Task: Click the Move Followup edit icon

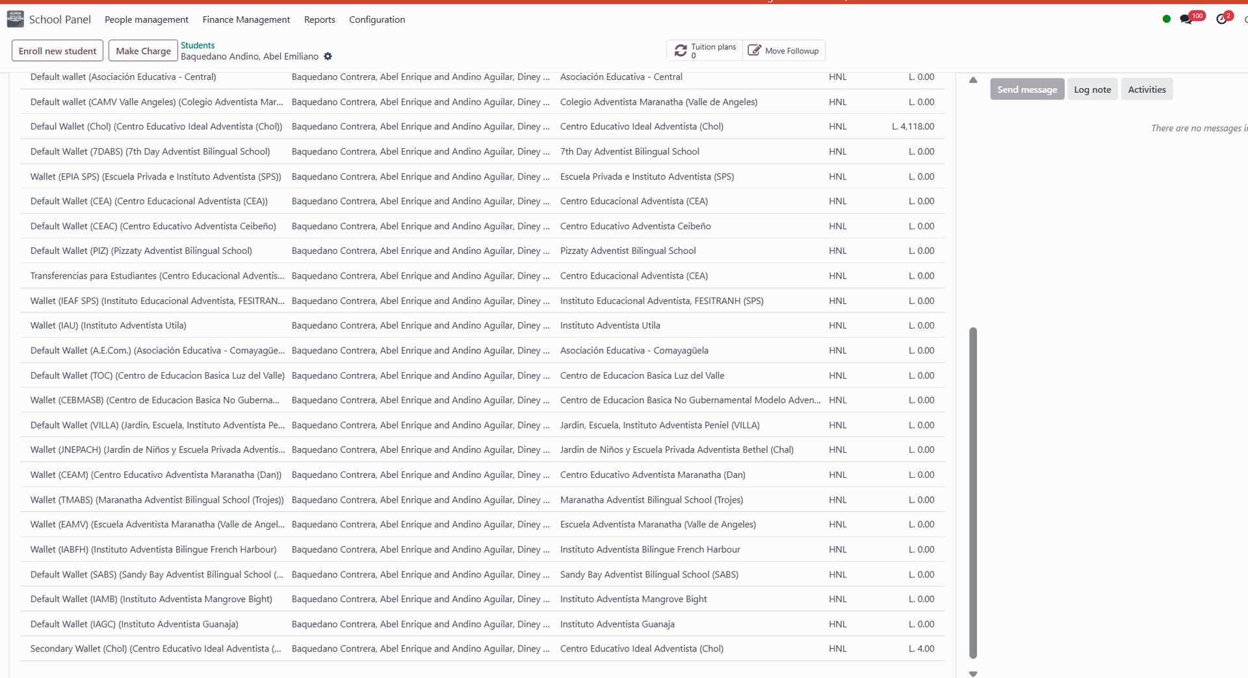Action: pyautogui.click(x=754, y=51)
